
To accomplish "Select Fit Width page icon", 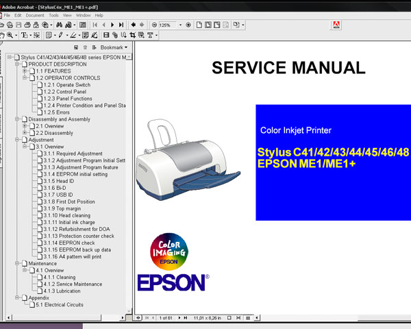I will 217,25.
